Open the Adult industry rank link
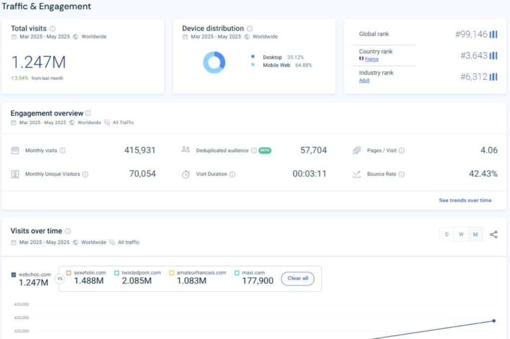Screen dimensions: 510x339 pos(364,80)
